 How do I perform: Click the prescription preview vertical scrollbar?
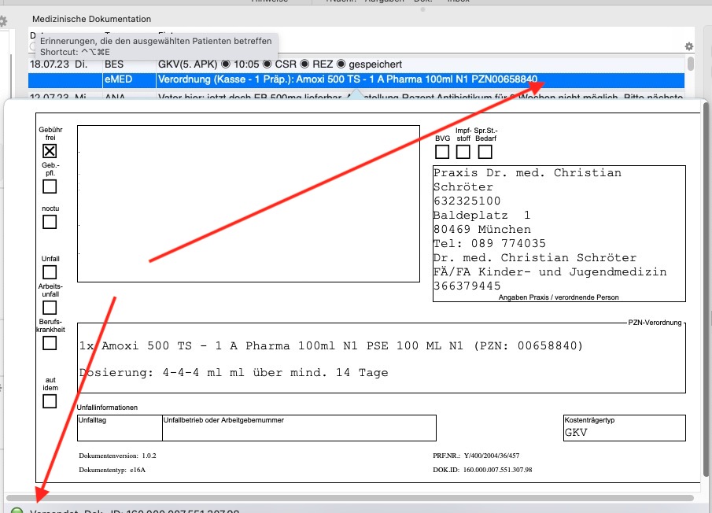[x=706, y=290]
